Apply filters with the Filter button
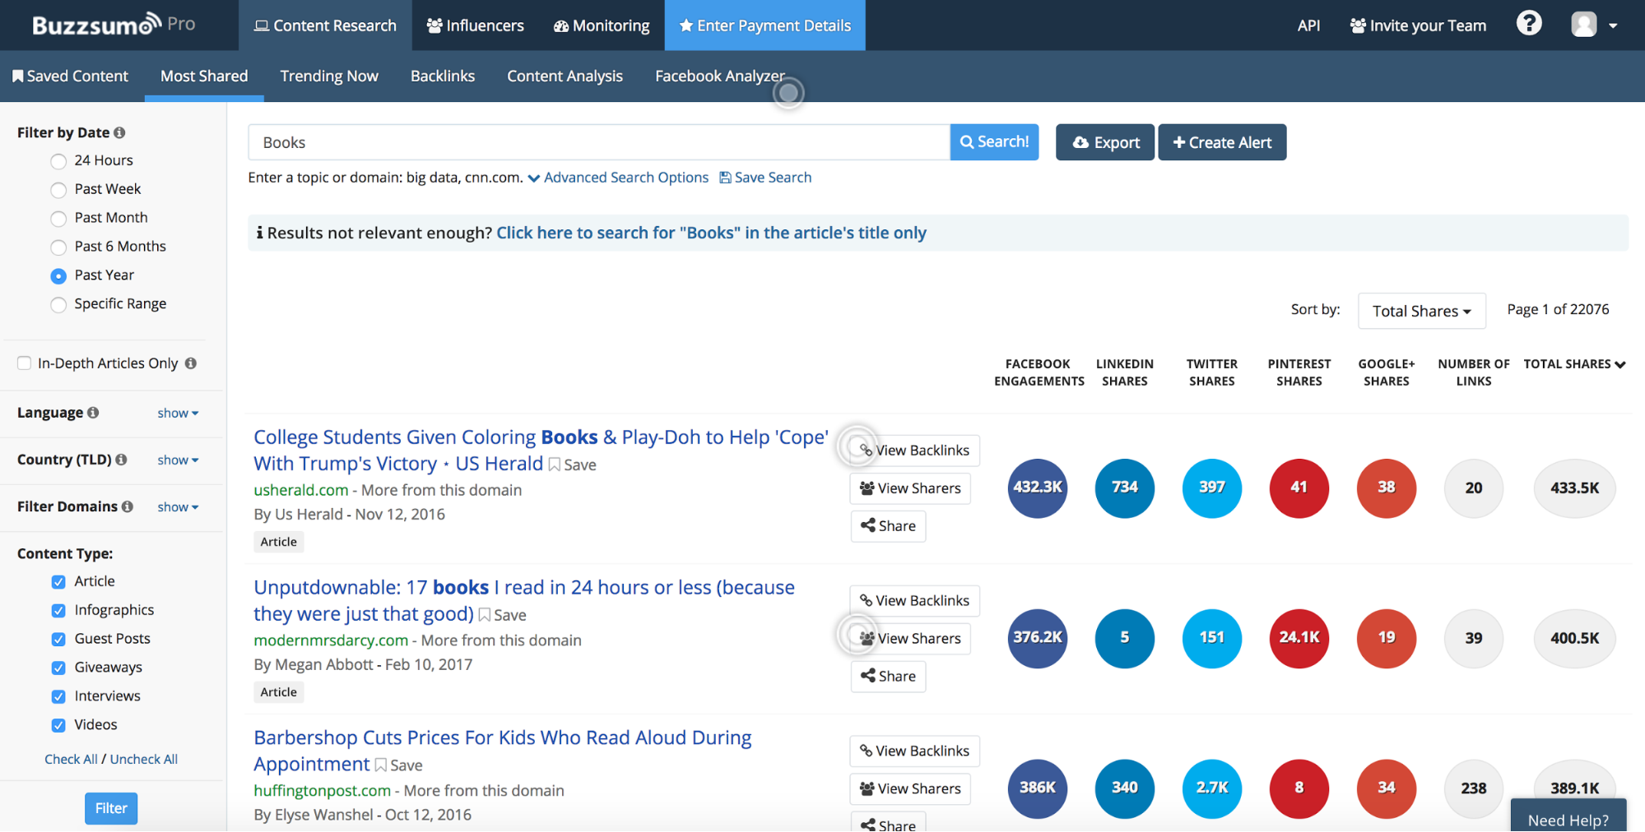1645x832 pixels. [x=111, y=808]
